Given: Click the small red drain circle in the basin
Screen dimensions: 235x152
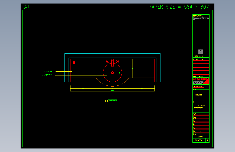Looking at the screenshot, I should tap(112, 73).
